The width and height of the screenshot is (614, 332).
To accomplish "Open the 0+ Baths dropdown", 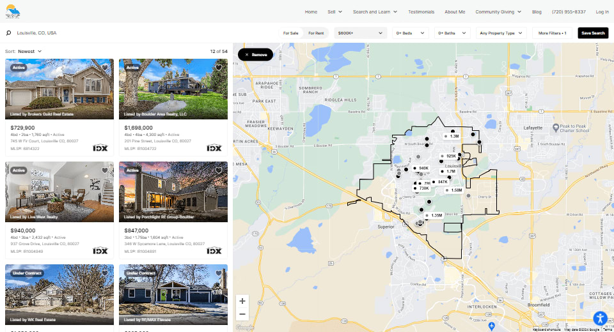I will click(x=452, y=33).
